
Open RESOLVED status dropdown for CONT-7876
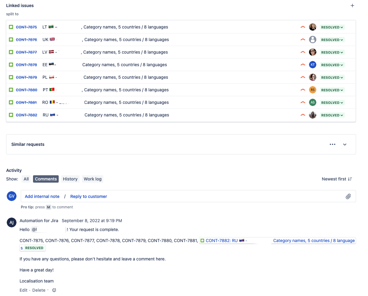pyautogui.click(x=332, y=40)
